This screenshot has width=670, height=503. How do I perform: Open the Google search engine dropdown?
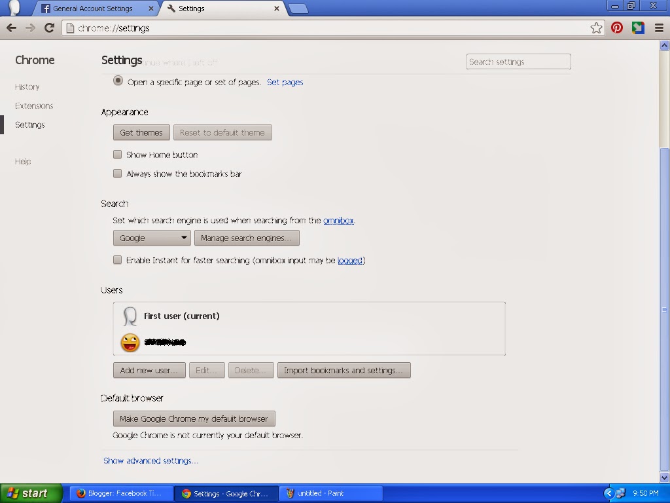tap(152, 238)
